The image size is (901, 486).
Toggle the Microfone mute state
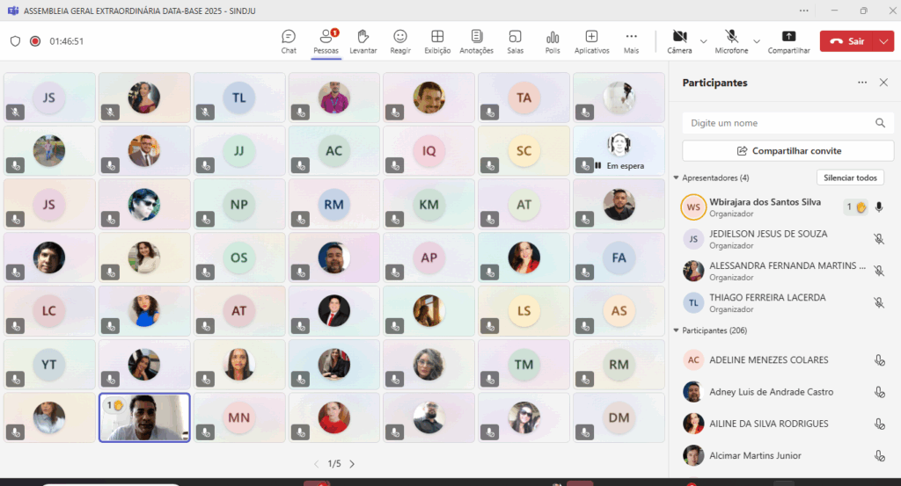731,40
